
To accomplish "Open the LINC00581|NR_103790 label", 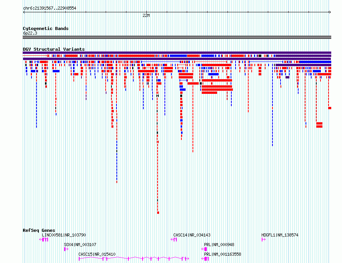I will click(x=64, y=235).
